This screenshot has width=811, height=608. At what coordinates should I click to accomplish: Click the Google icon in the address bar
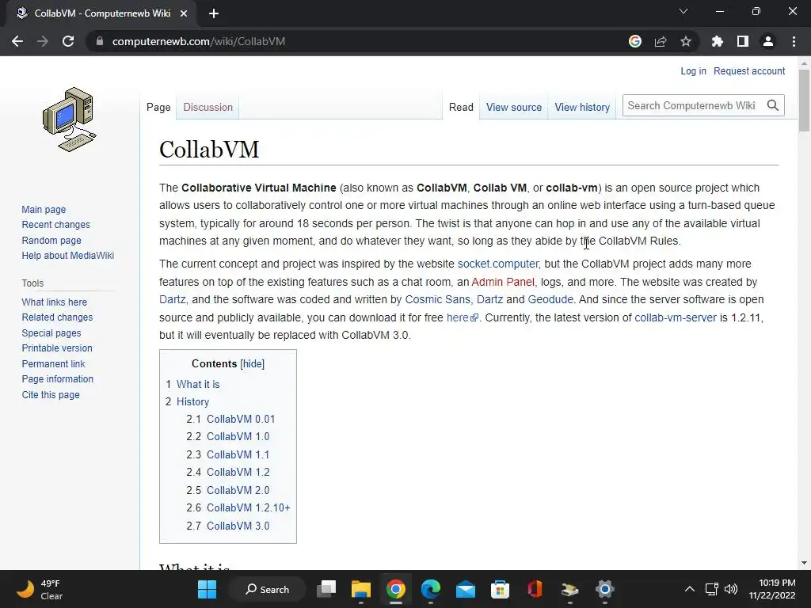pos(635,41)
